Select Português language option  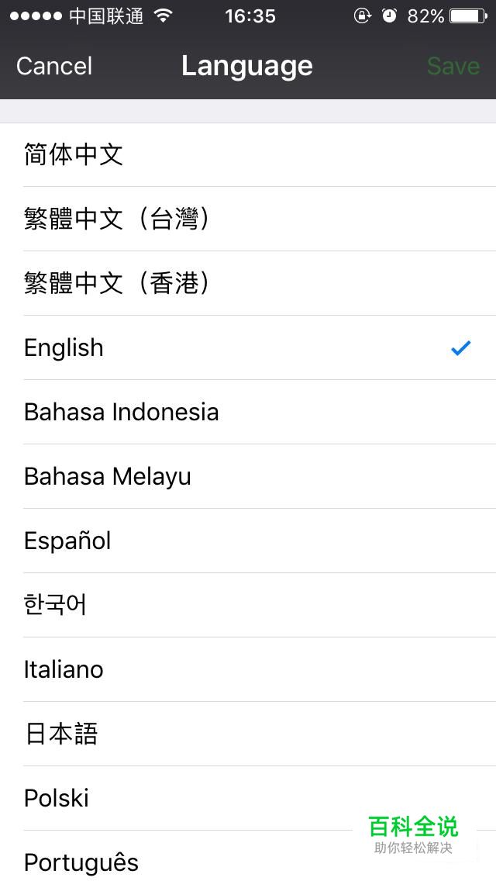[248, 855]
